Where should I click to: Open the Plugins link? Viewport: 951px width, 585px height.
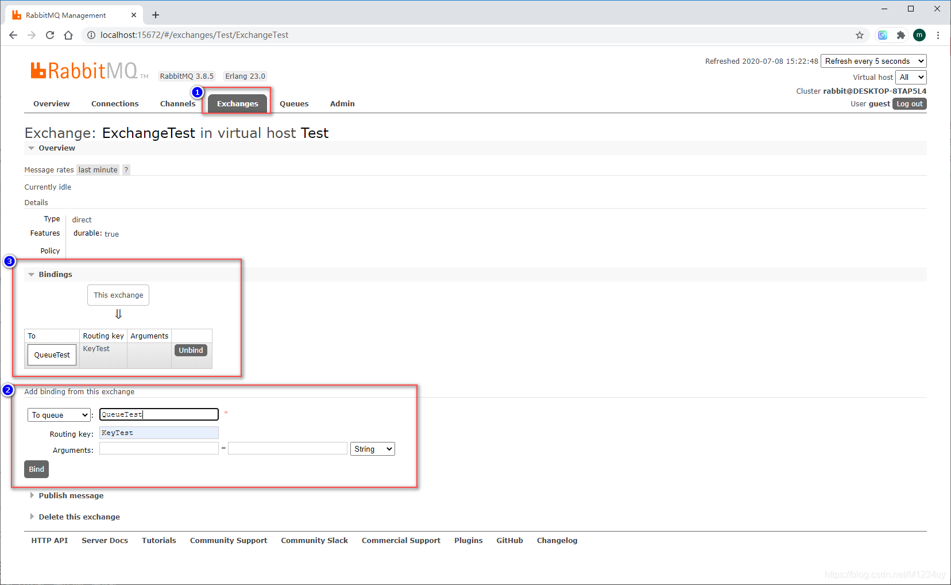[469, 541]
